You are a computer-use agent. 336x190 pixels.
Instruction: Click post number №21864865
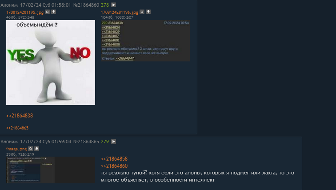click(x=86, y=142)
